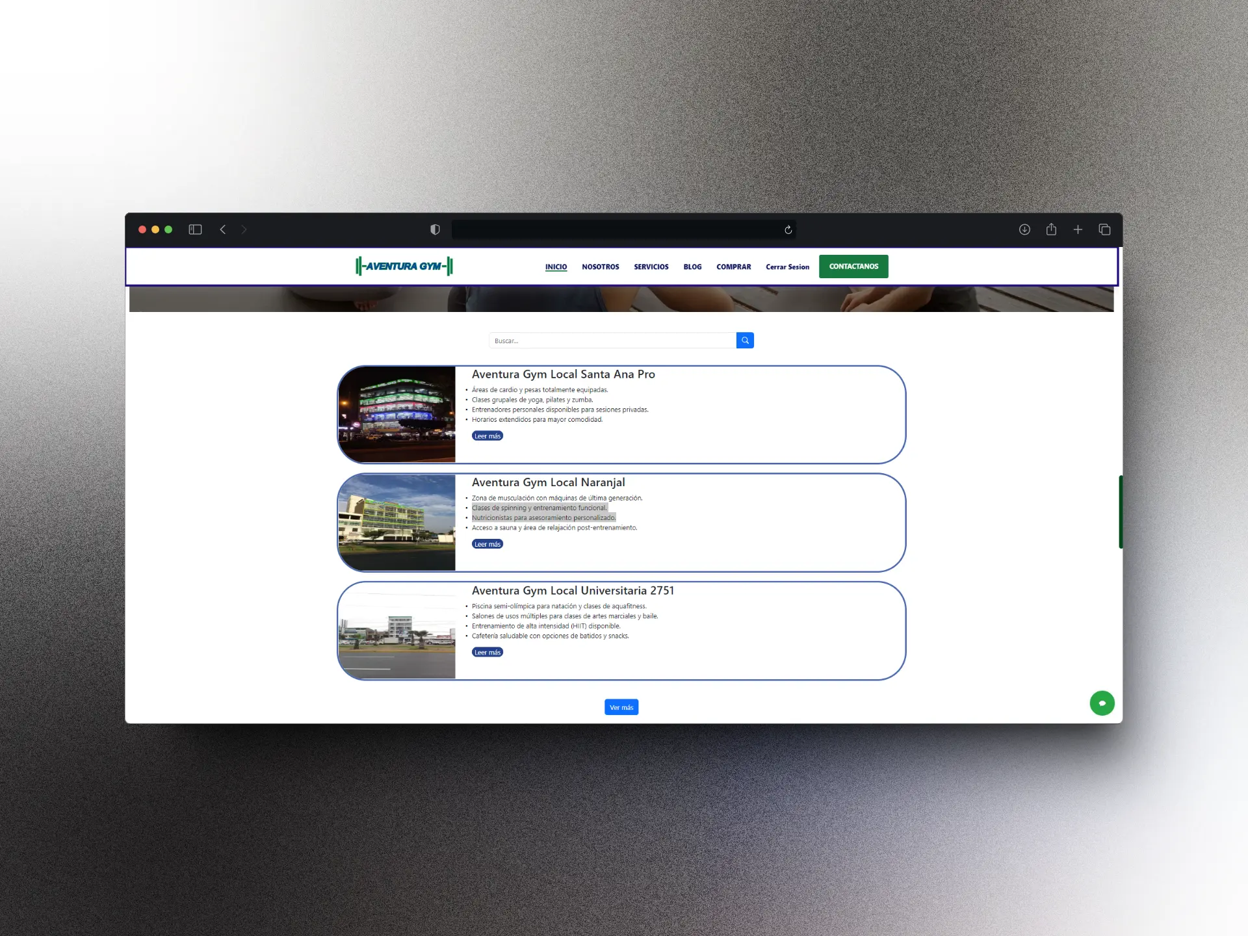The width and height of the screenshot is (1248, 936).
Task: Open the downloads icon in the toolbar
Action: (x=1024, y=229)
